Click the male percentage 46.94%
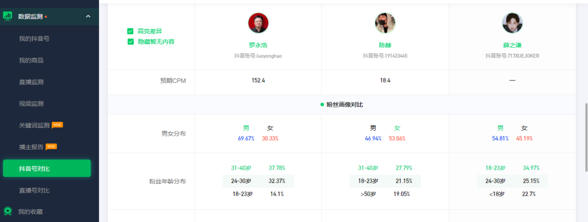588x222 pixels. click(x=373, y=138)
